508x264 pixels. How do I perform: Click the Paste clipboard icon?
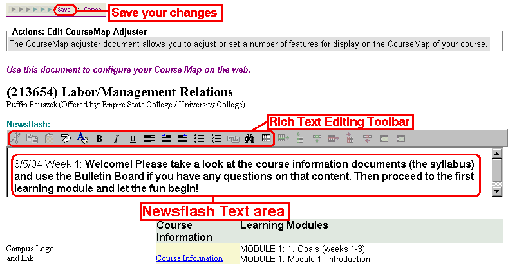click(49, 138)
